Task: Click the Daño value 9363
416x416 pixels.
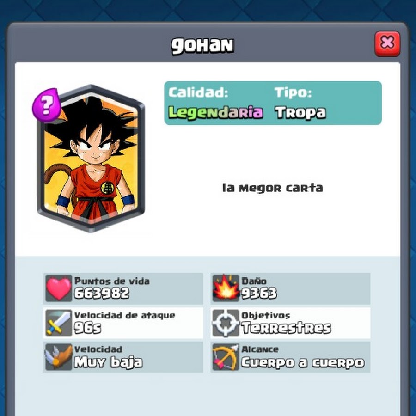Action: (x=259, y=293)
